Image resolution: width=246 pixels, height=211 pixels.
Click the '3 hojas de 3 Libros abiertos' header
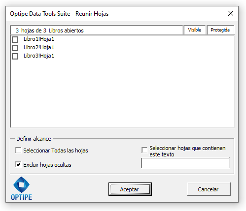click(x=97, y=30)
